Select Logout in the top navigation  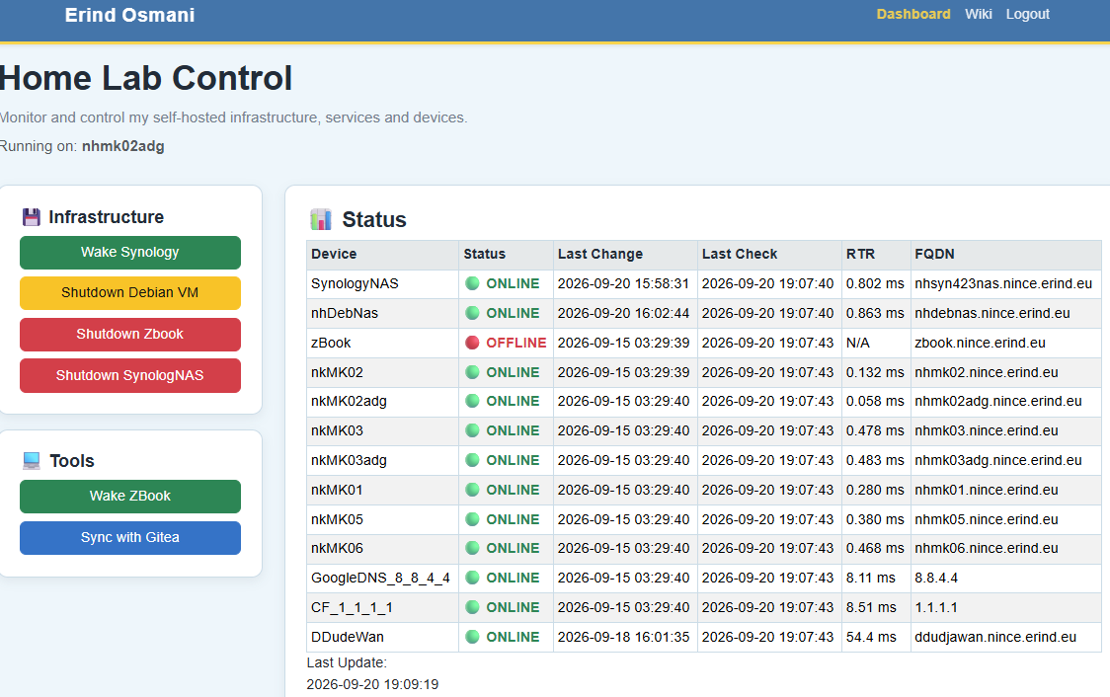tap(1028, 14)
